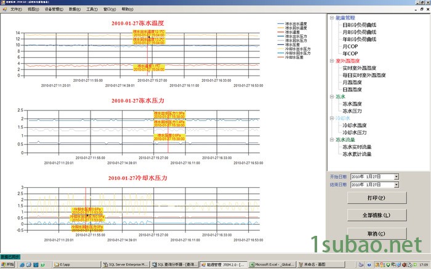The width and height of the screenshot is (431, 269).
Task: Switch to SQL Server Enterprise Manager taskbar item
Action: (127, 264)
